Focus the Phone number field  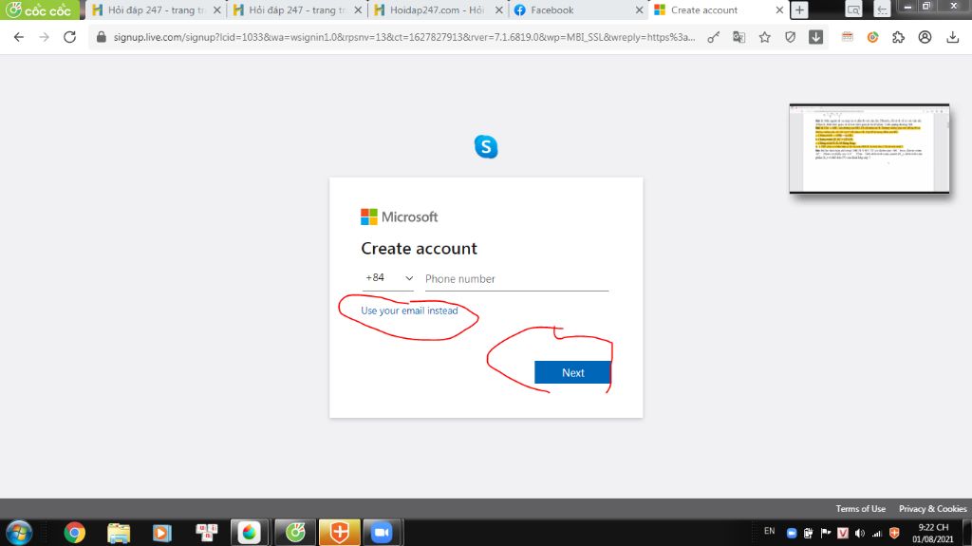516,278
